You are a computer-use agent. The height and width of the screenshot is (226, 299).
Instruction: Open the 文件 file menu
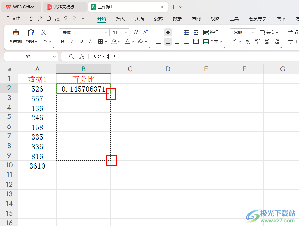(13, 18)
